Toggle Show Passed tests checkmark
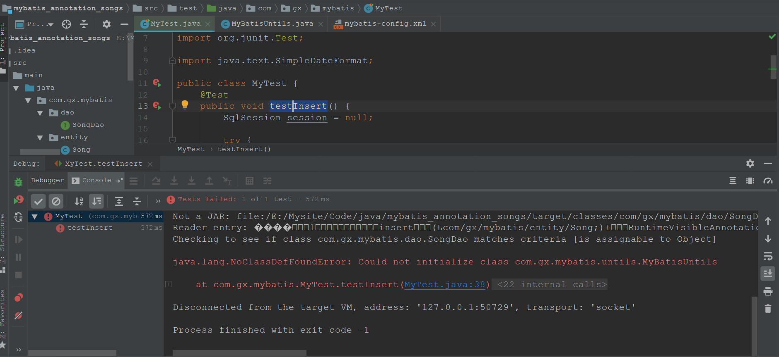 [38, 201]
